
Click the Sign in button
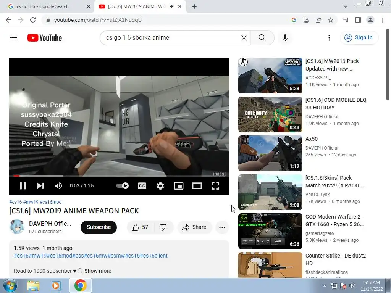click(x=359, y=38)
